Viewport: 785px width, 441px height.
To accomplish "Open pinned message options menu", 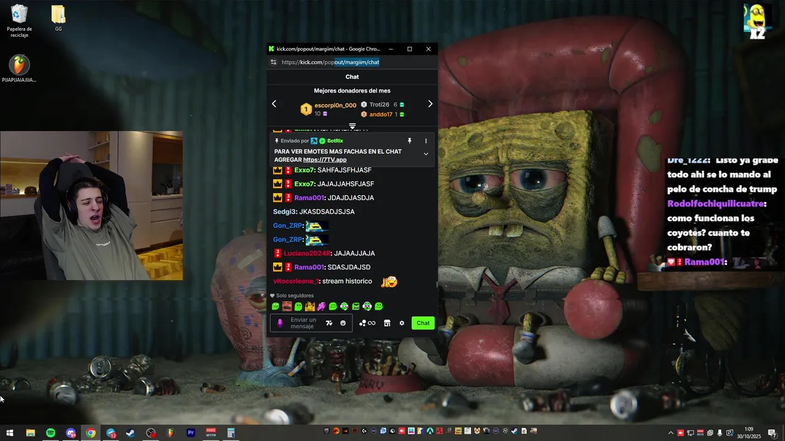I will click(x=426, y=141).
